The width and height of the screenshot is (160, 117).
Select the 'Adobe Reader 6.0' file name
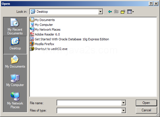47,34
